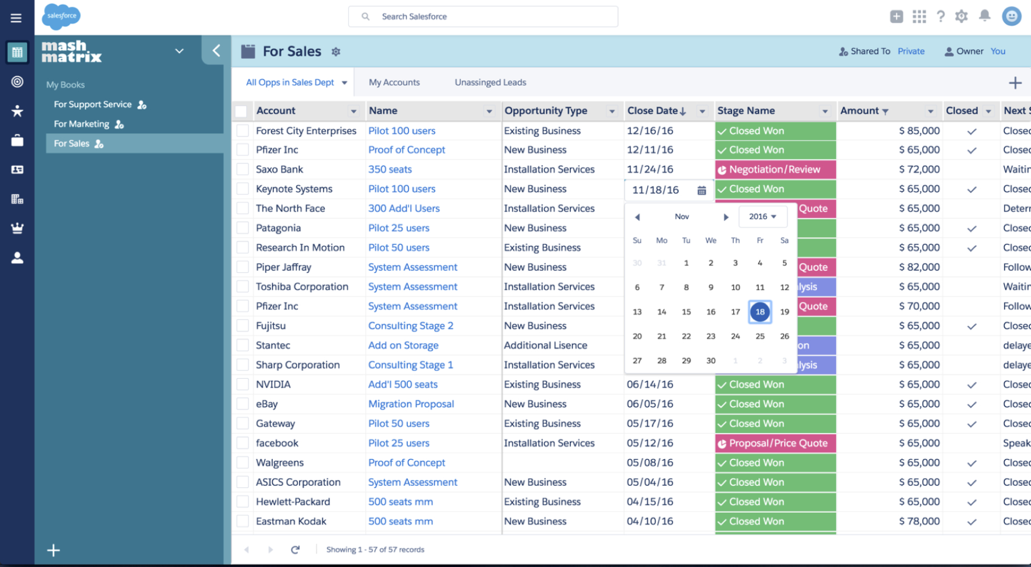
Task: Open the Pilot 100 users opportunity link
Action: [x=402, y=130]
